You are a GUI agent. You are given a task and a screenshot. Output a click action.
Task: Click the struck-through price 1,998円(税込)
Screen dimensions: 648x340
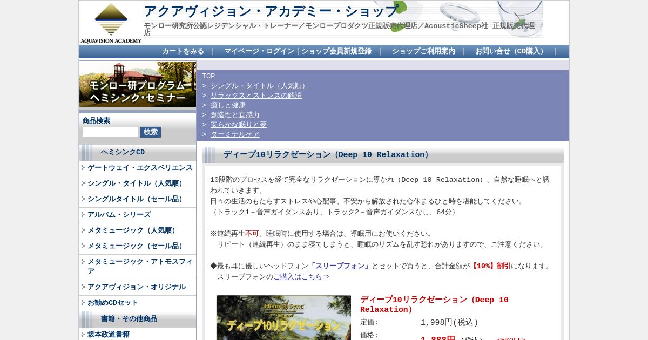tap(449, 322)
